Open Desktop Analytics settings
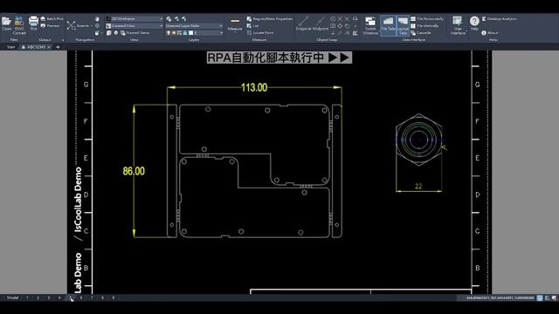The height and width of the screenshot is (314, 559). [x=499, y=19]
